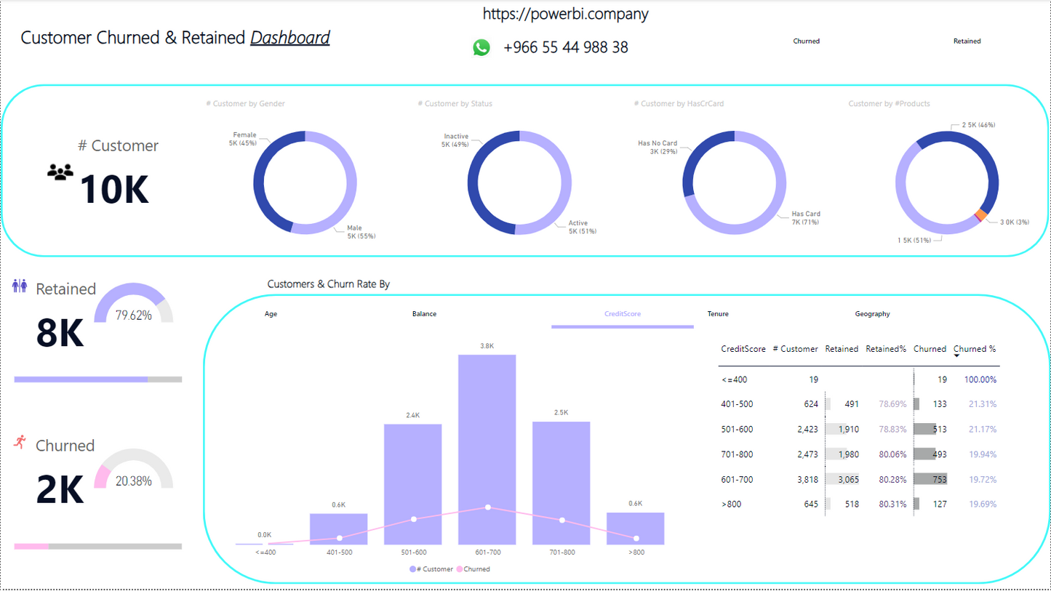Image resolution: width=1051 pixels, height=591 pixels.
Task: Click the orange segment in the Products donut
Action: [980, 215]
